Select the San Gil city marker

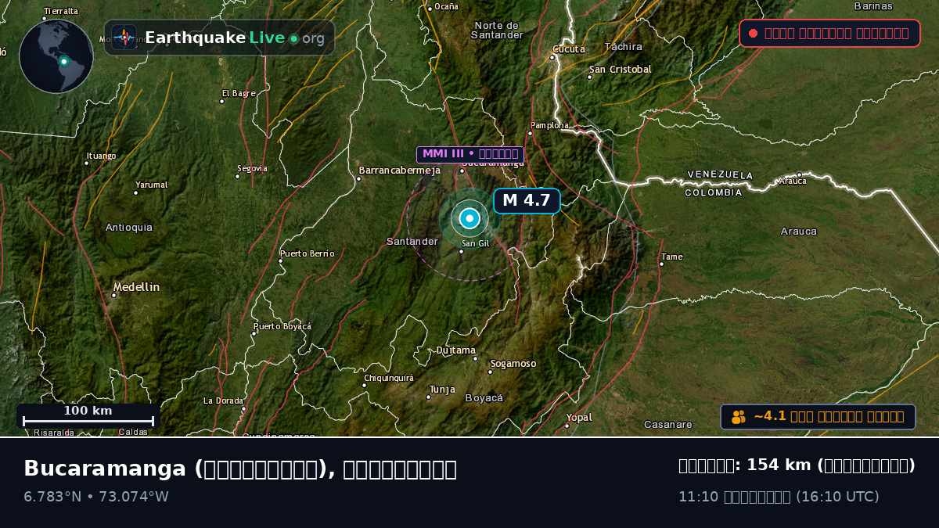coord(461,252)
